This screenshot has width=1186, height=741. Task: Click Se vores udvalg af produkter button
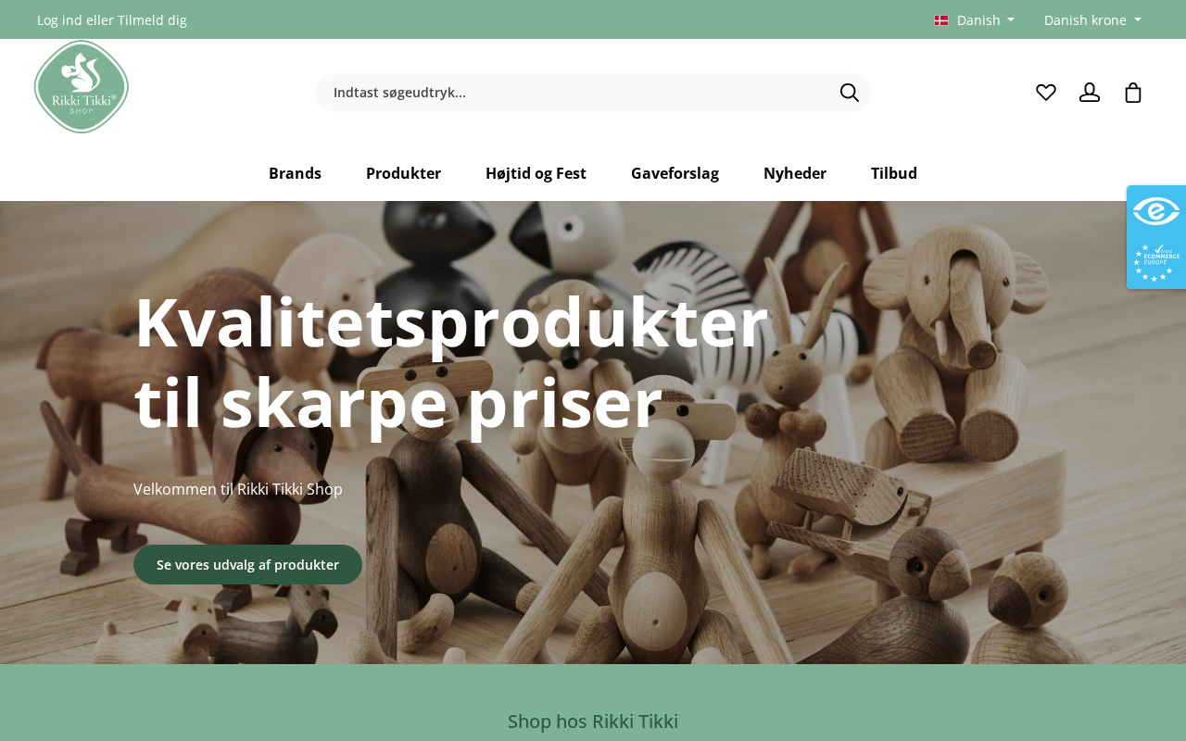point(247,565)
